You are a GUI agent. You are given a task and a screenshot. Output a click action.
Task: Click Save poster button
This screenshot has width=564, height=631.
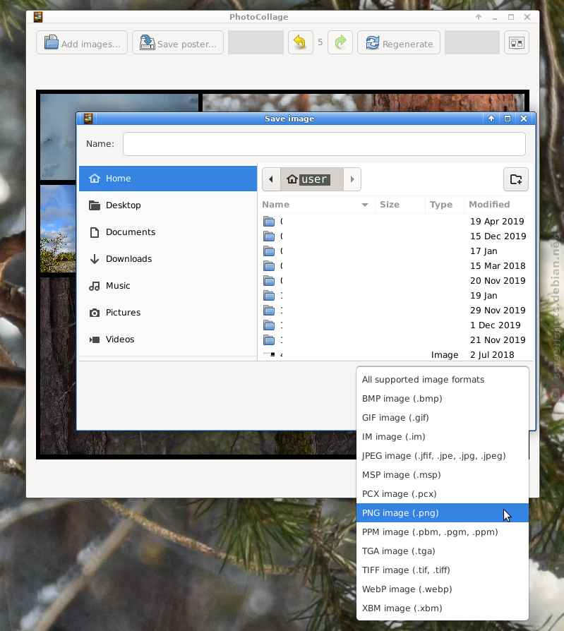[x=178, y=42]
